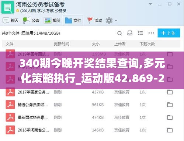
Task: Click the 学习.考试-公务员 group category text
Action: tap(52, 11)
